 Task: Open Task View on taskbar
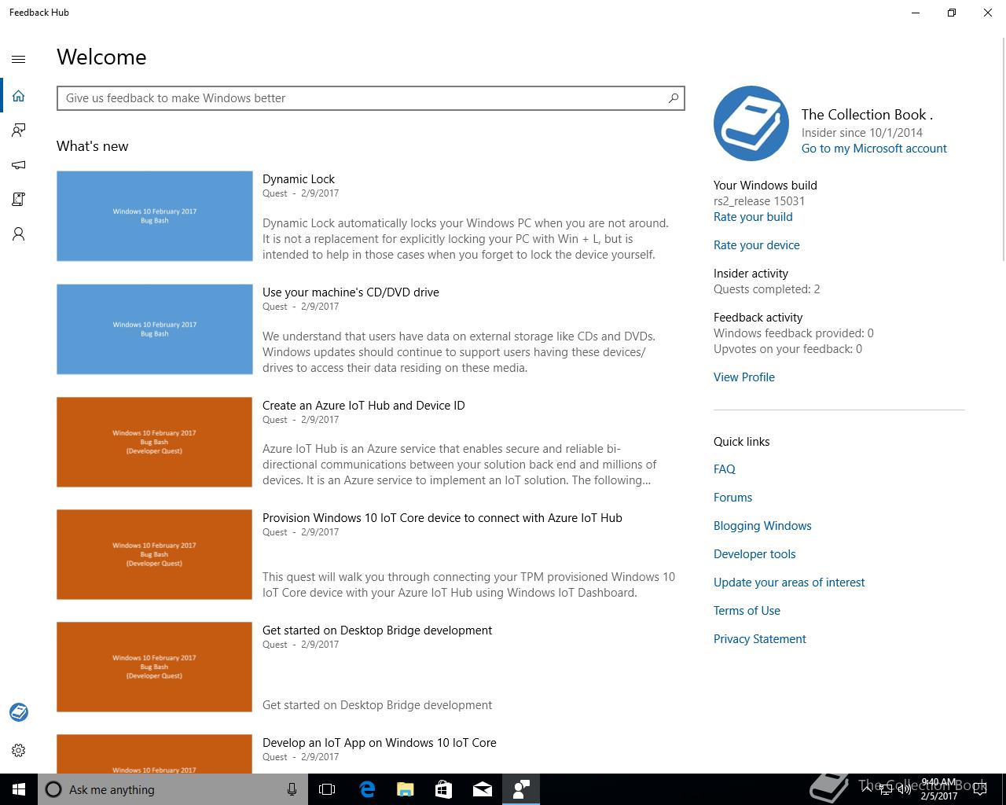click(x=327, y=789)
